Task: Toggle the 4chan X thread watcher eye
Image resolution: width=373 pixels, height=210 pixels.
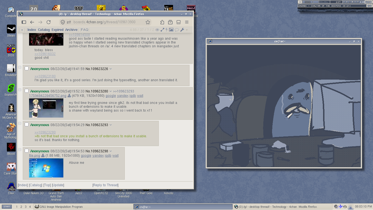Action: coord(157,30)
